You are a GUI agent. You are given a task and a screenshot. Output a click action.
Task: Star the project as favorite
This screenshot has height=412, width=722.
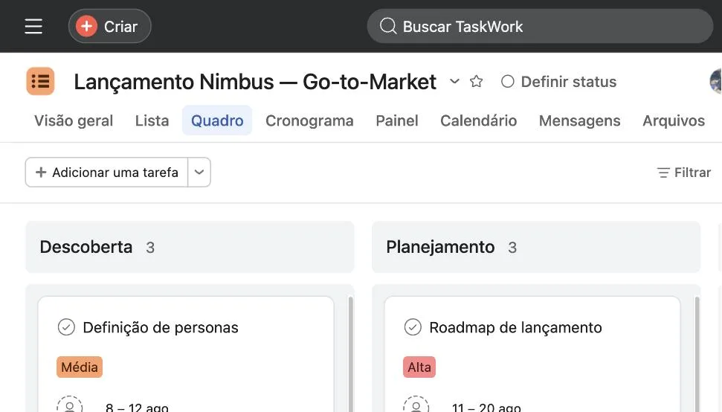(476, 82)
